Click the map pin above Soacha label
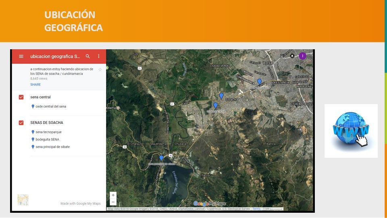 click(221, 96)
